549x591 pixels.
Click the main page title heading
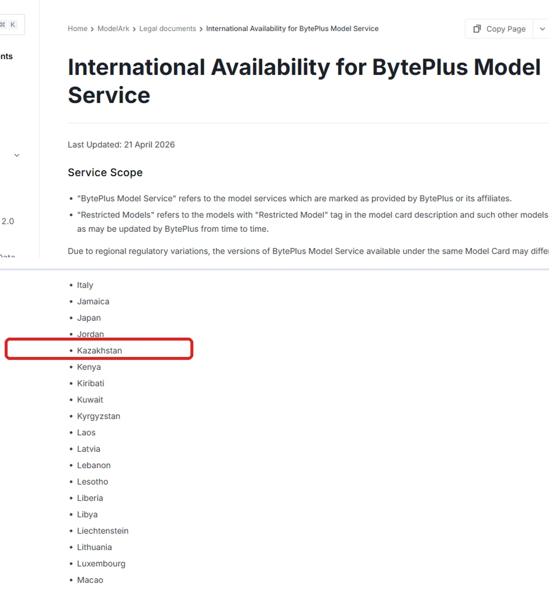click(304, 81)
